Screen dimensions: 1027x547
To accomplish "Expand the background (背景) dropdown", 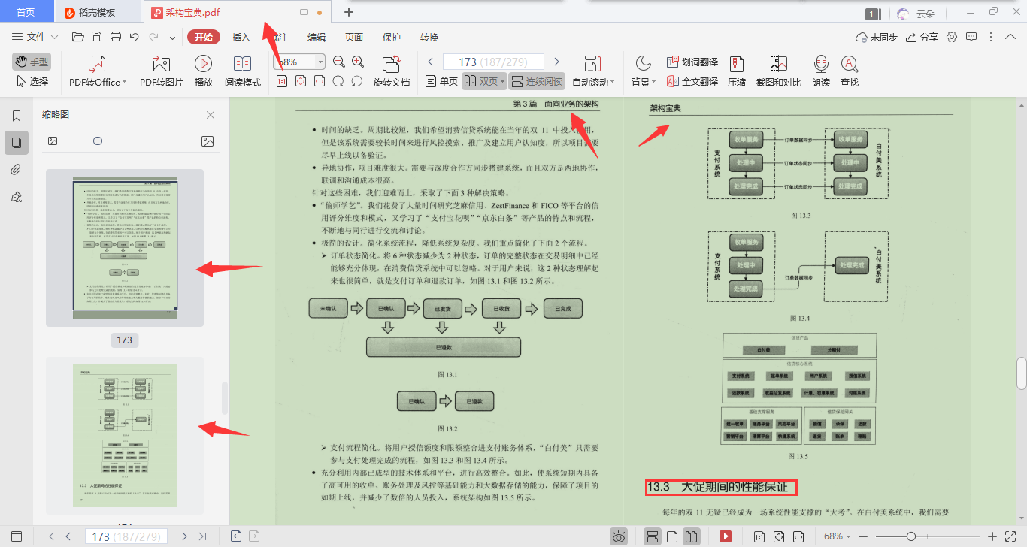I will tap(653, 82).
